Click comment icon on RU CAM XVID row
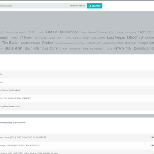The width and height of the screenshot is (154, 154). point(152,145)
